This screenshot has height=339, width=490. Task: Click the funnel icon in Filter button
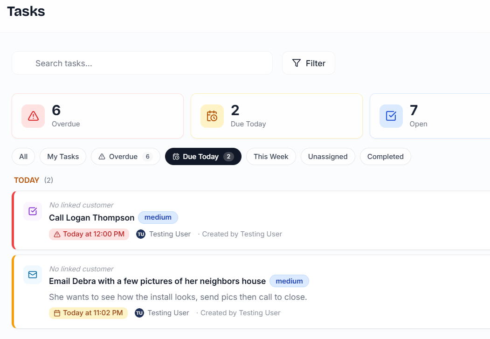coord(296,63)
